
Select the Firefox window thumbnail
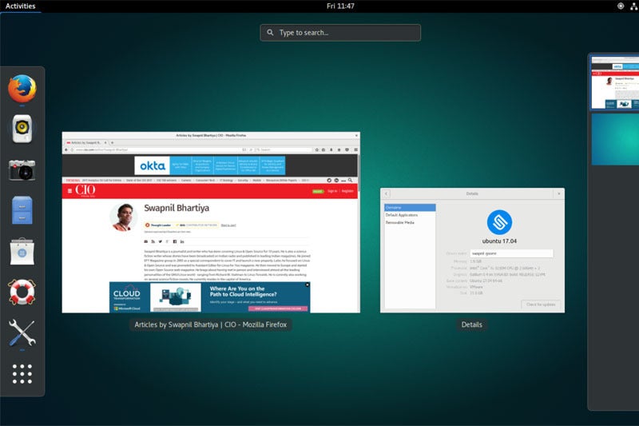tap(211, 222)
